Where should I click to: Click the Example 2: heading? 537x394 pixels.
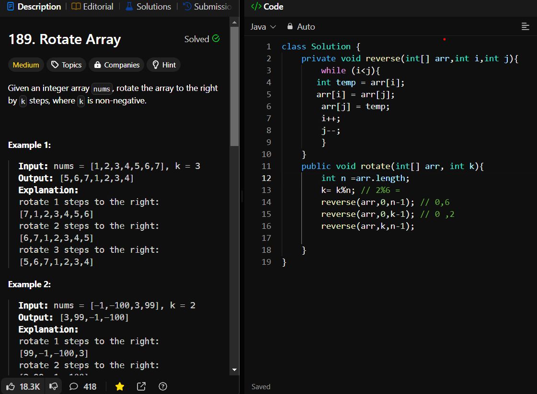(x=29, y=284)
